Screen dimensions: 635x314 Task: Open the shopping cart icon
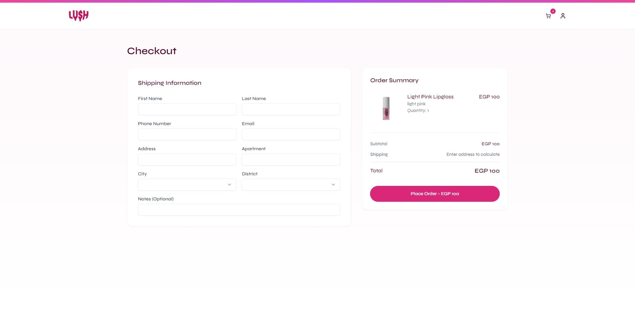click(548, 16)
